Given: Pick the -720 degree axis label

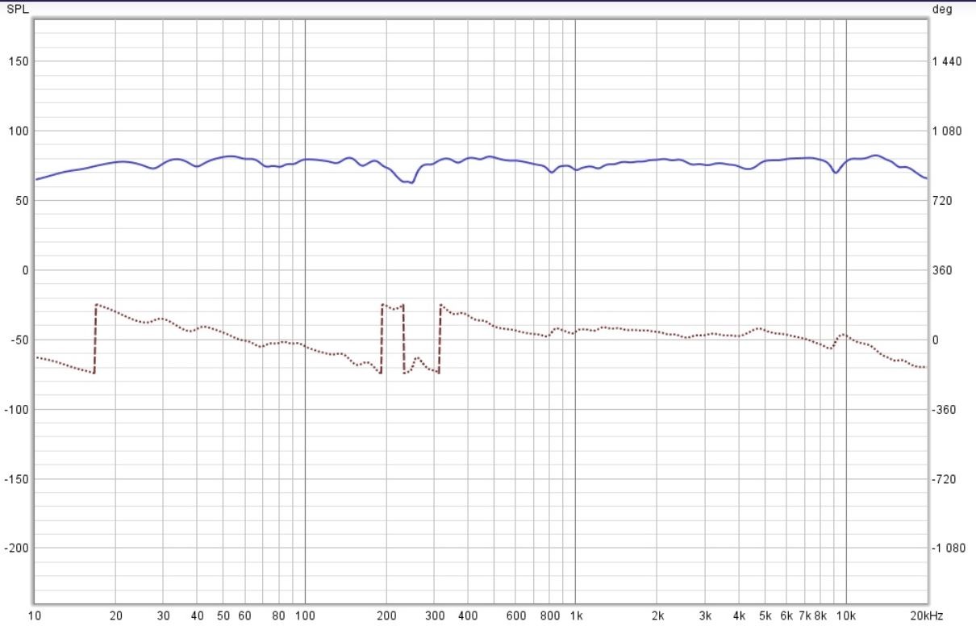Looking at the screenshot, I should pos(943,479).
